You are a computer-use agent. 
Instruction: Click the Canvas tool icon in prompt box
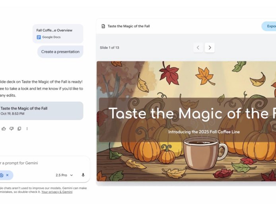2,175
